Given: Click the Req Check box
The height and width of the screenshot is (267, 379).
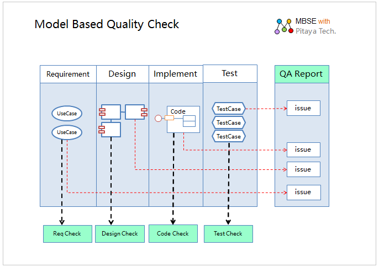Looking at the screenshot, I should click(67, 234).
